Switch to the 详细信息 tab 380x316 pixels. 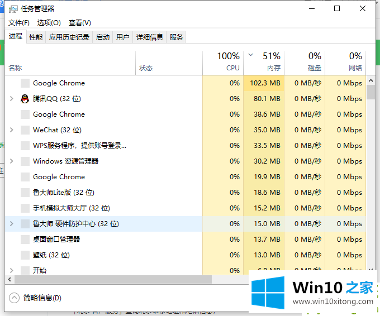(150, 37)
